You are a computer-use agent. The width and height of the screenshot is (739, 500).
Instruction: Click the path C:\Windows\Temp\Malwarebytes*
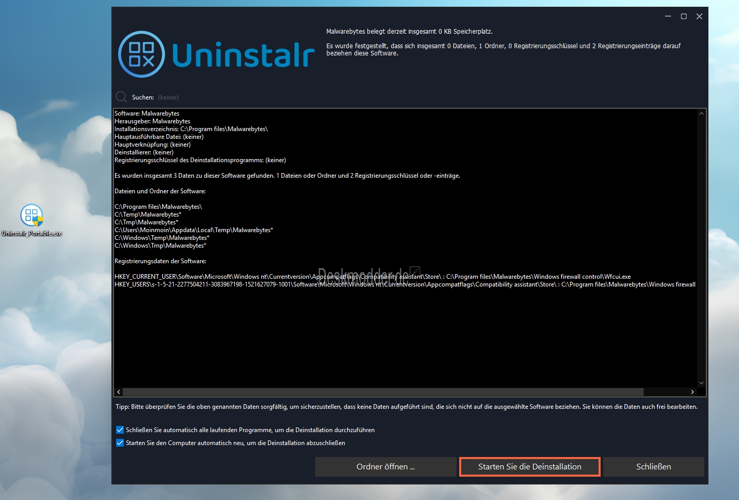click(162, 238)
